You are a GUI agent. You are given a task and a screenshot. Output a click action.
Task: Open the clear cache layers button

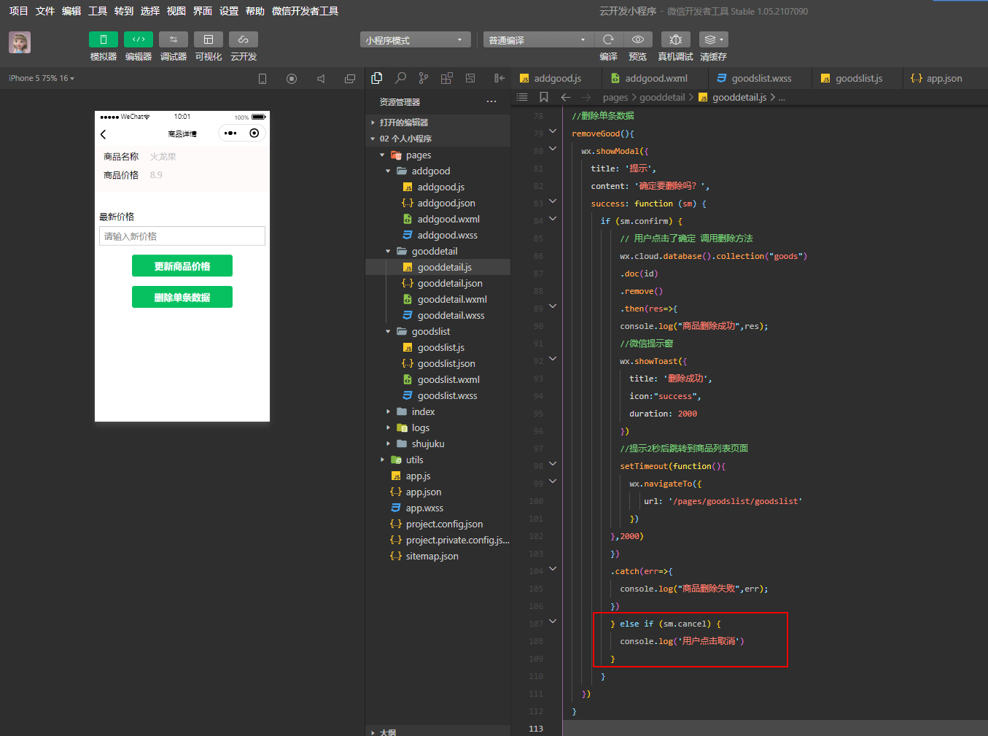click(713, 39)
